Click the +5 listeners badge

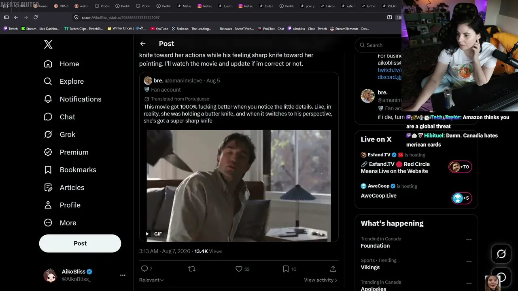tap(461, 198)
